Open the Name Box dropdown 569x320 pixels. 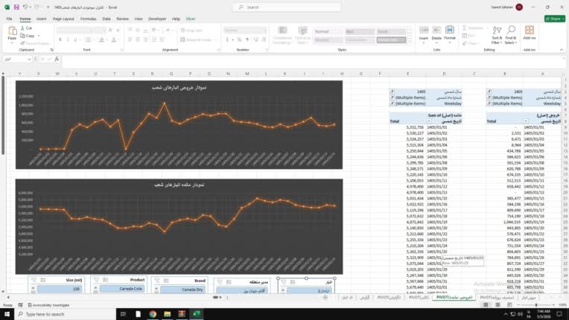29,59
